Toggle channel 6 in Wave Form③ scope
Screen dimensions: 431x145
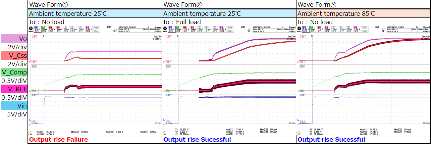pyautogui.click(x=342, y=29)
